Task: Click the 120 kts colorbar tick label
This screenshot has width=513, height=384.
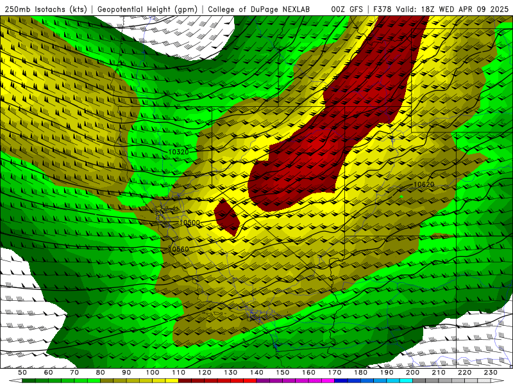Action: [205, 372]
